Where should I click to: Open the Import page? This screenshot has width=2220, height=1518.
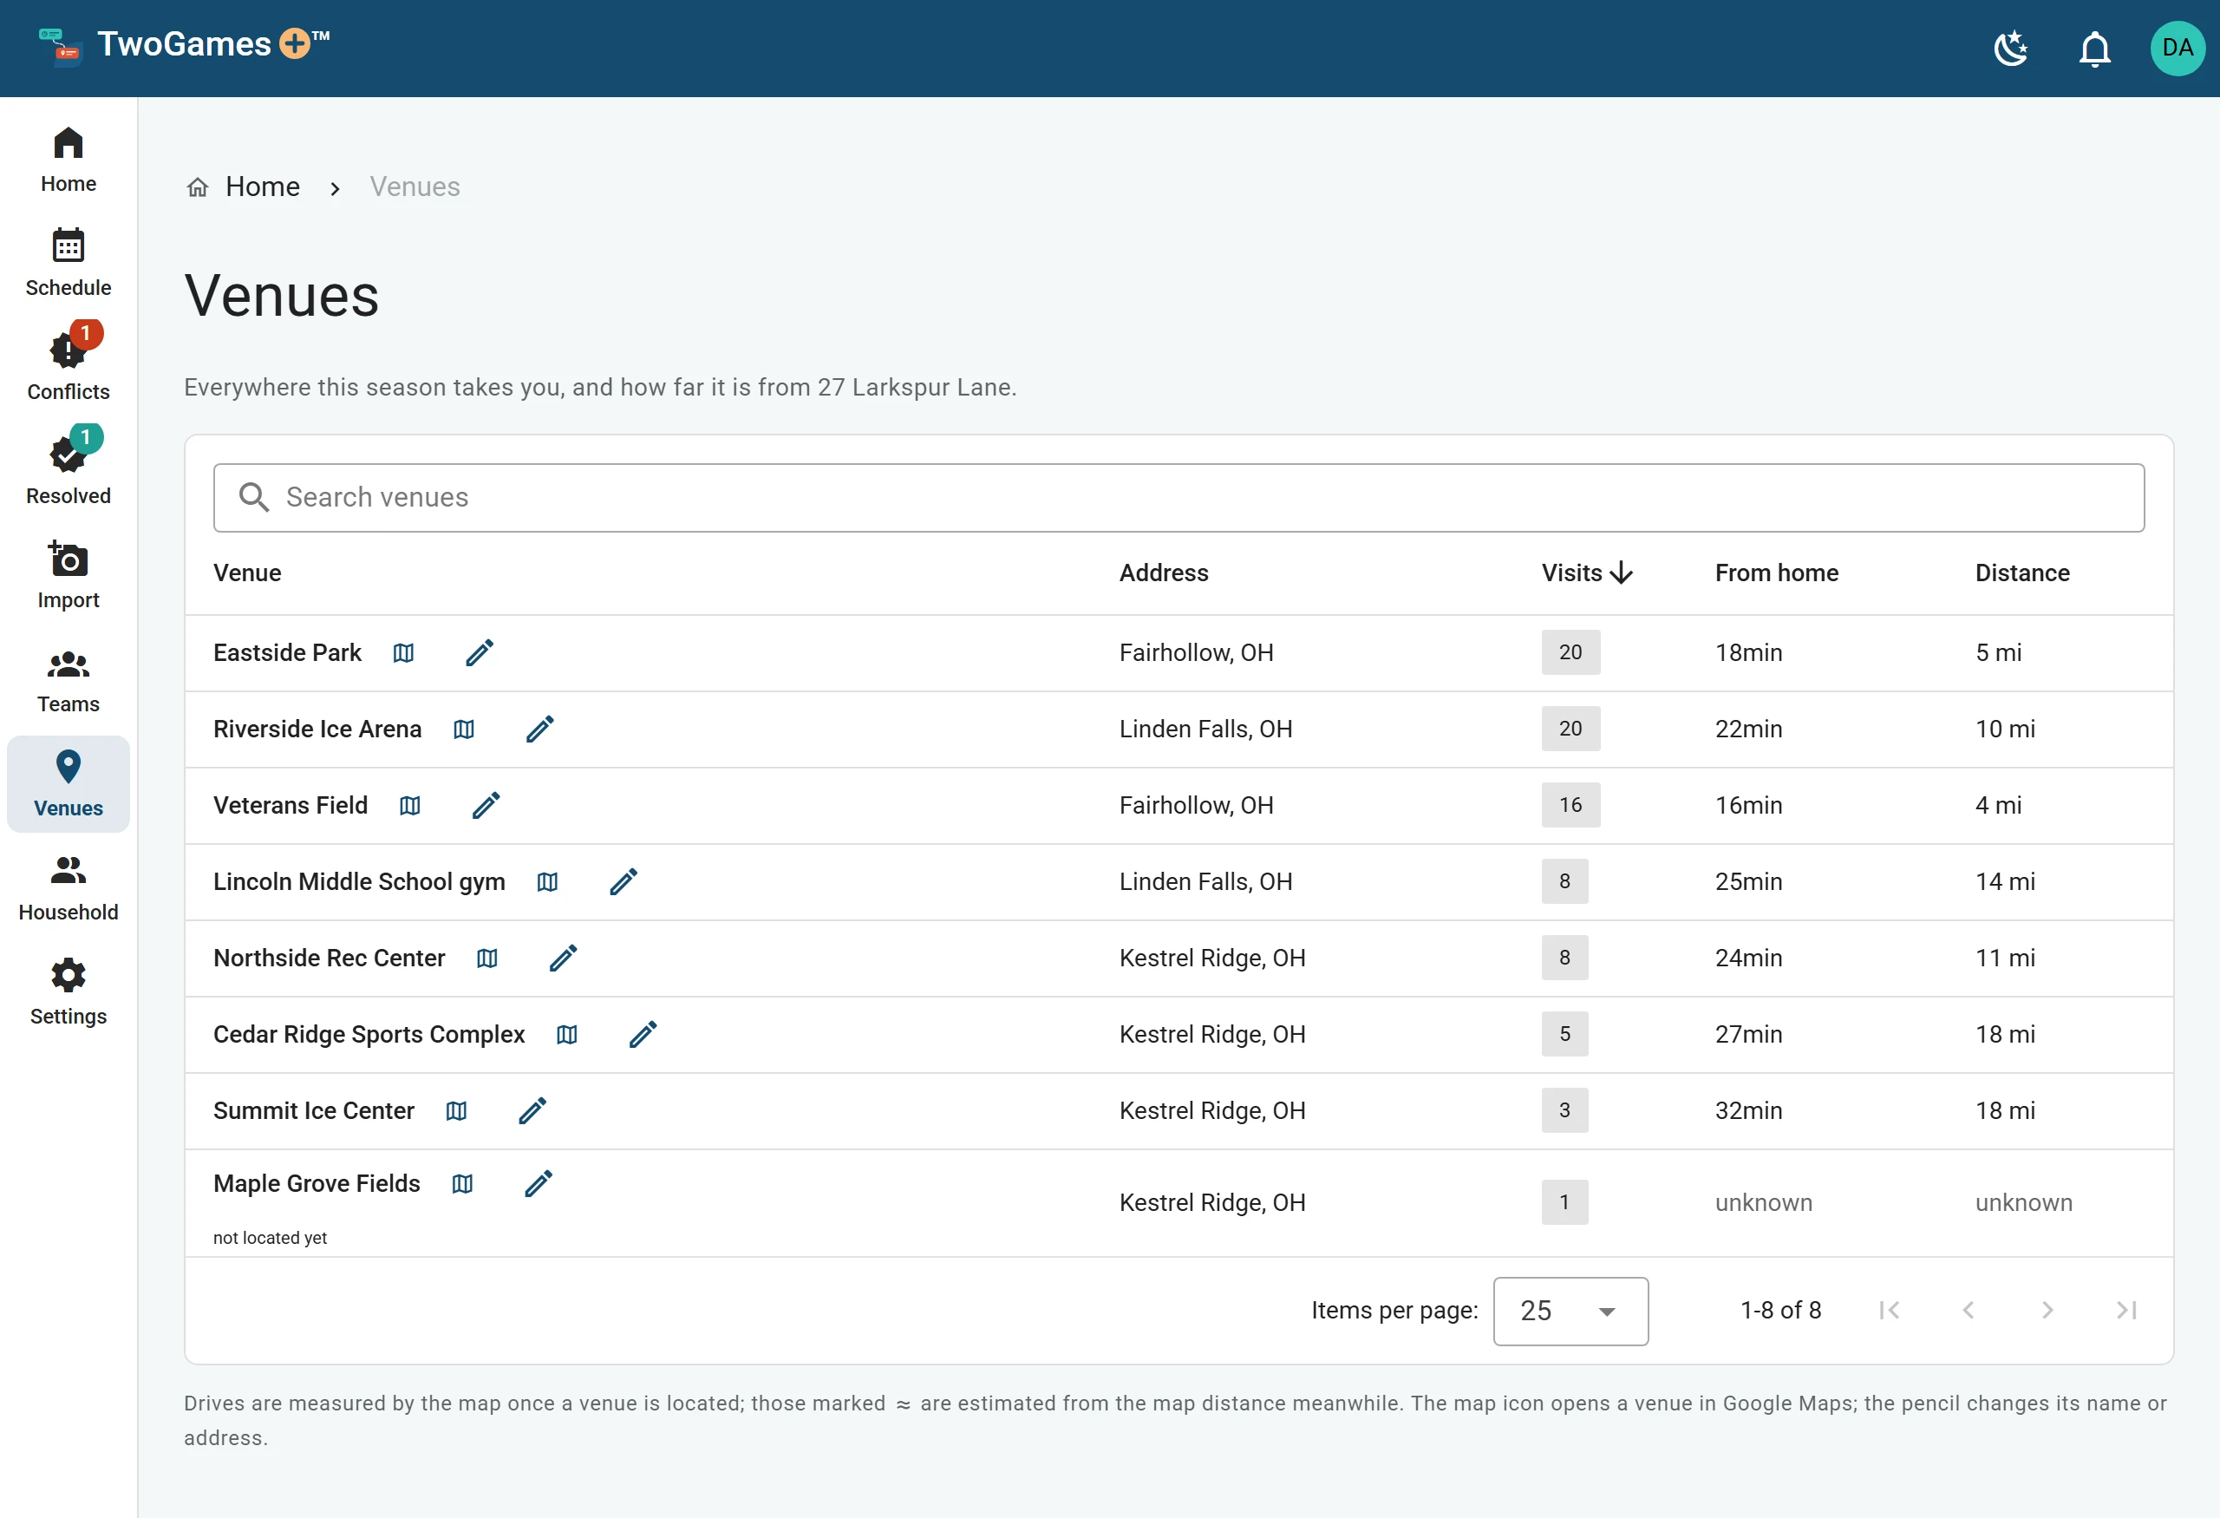(x=68, y=576)
